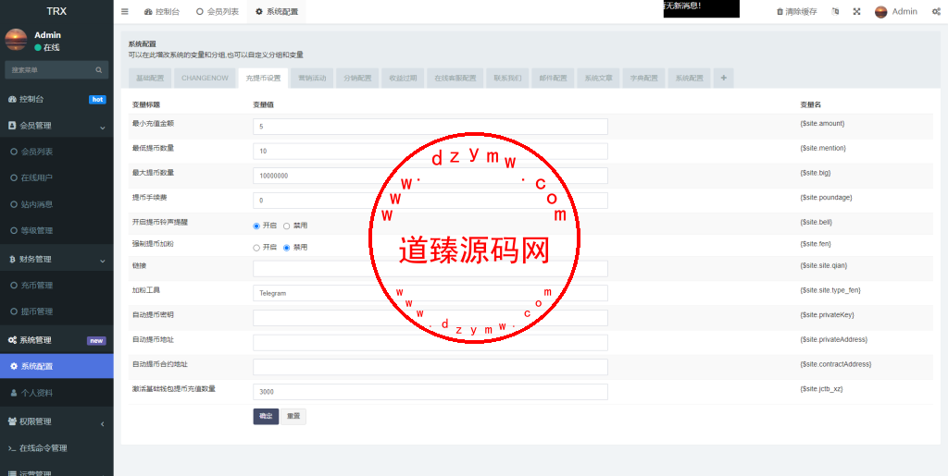Image resolution: width=948 pixels, height=476 pixels.
Task: Click the 重置 reset button
Action: 293,416
